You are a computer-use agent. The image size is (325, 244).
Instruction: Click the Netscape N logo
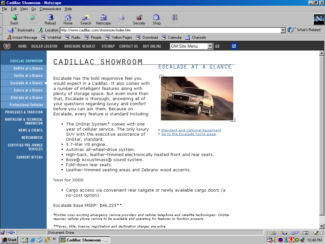click(x=319, y=19)
